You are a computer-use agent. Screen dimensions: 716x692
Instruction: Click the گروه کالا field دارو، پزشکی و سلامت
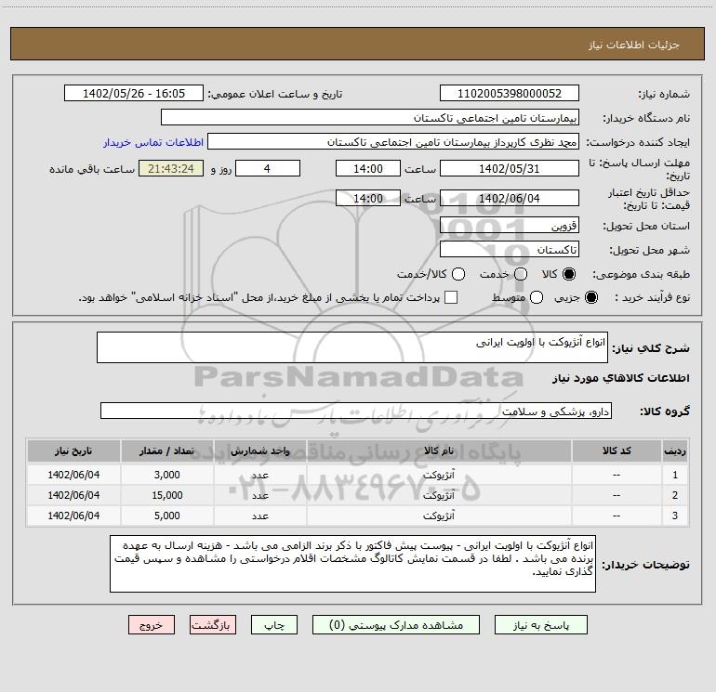click(x=356, y=411)
